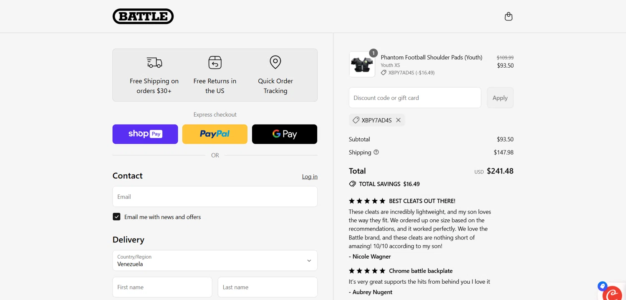Click the red chat widget icon
The width and height of the screenshot is (626, 300).
[x=612, y=293]
